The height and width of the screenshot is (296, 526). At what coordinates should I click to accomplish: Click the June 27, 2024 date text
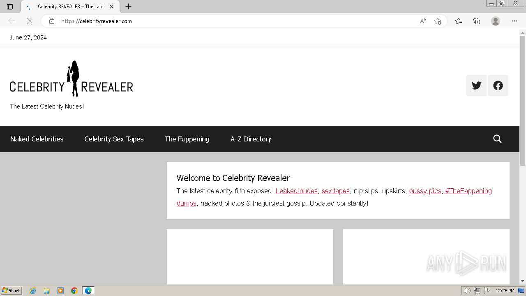click(28, 37)
